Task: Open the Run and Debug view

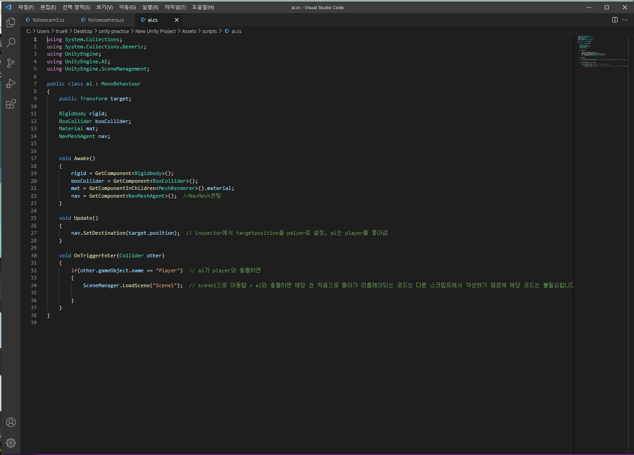Action: click(11, 84)
